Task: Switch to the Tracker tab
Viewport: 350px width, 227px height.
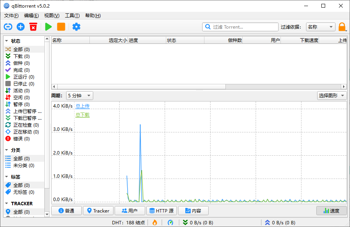Action: 98,211
